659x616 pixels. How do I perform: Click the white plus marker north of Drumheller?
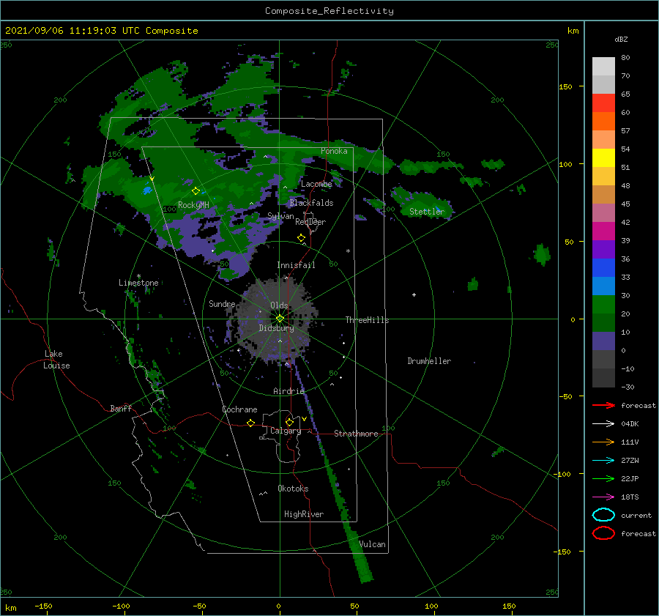[x=414, y=294]
